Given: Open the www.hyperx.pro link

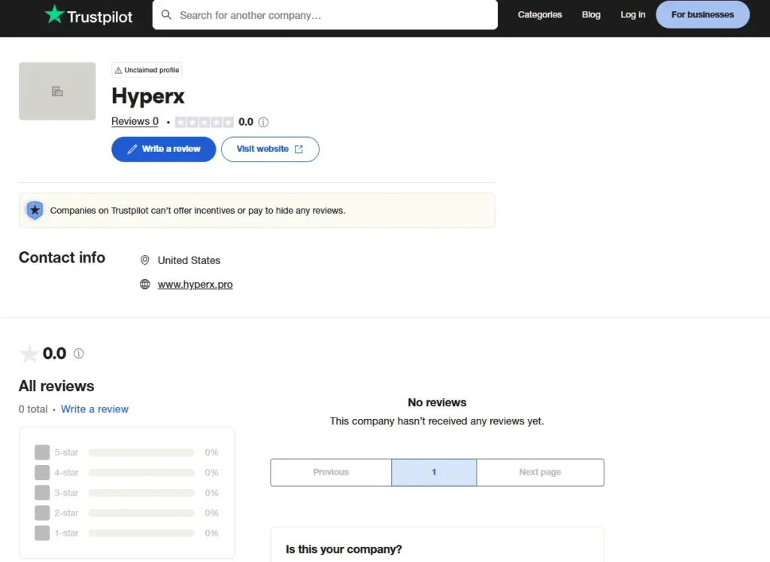Looking at the screenshot, I should (195, 284).
